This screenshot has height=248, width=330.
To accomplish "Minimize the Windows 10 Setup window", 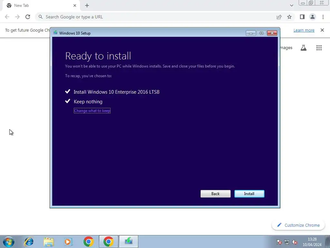I will coord(251,33).
